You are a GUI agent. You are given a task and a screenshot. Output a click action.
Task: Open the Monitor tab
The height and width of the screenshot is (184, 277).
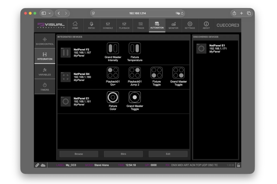173,25
